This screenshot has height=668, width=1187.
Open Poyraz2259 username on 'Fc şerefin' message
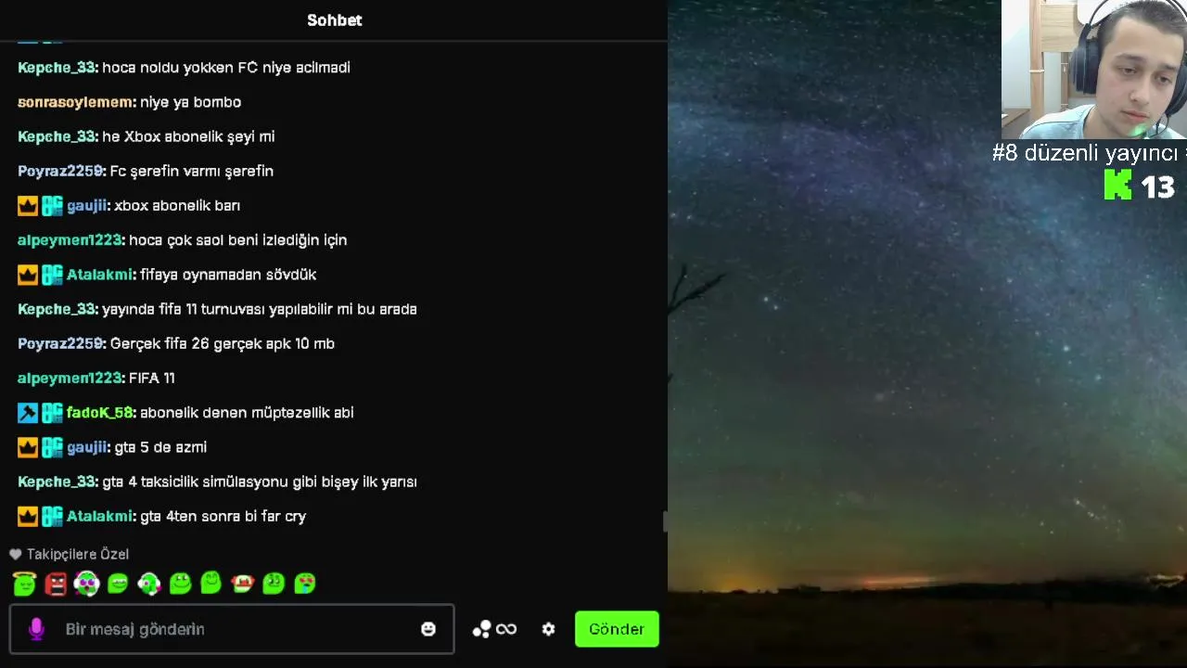tap(61, 171)
